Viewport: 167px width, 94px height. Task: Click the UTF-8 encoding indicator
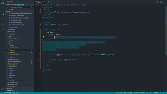pos(143,93)
